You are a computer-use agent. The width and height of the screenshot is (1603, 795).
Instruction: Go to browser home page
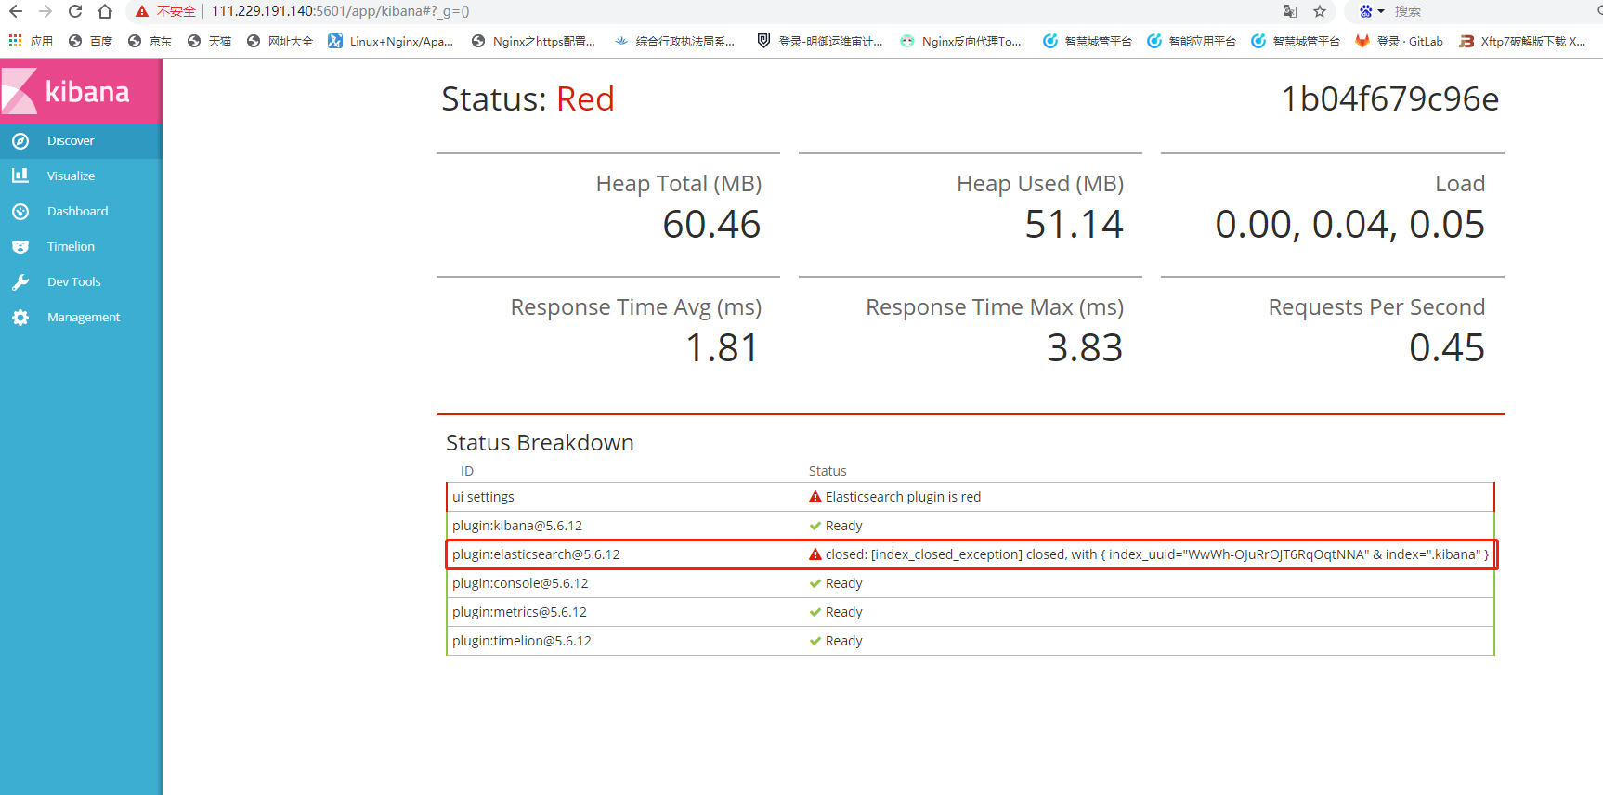[x=105, y=11]
